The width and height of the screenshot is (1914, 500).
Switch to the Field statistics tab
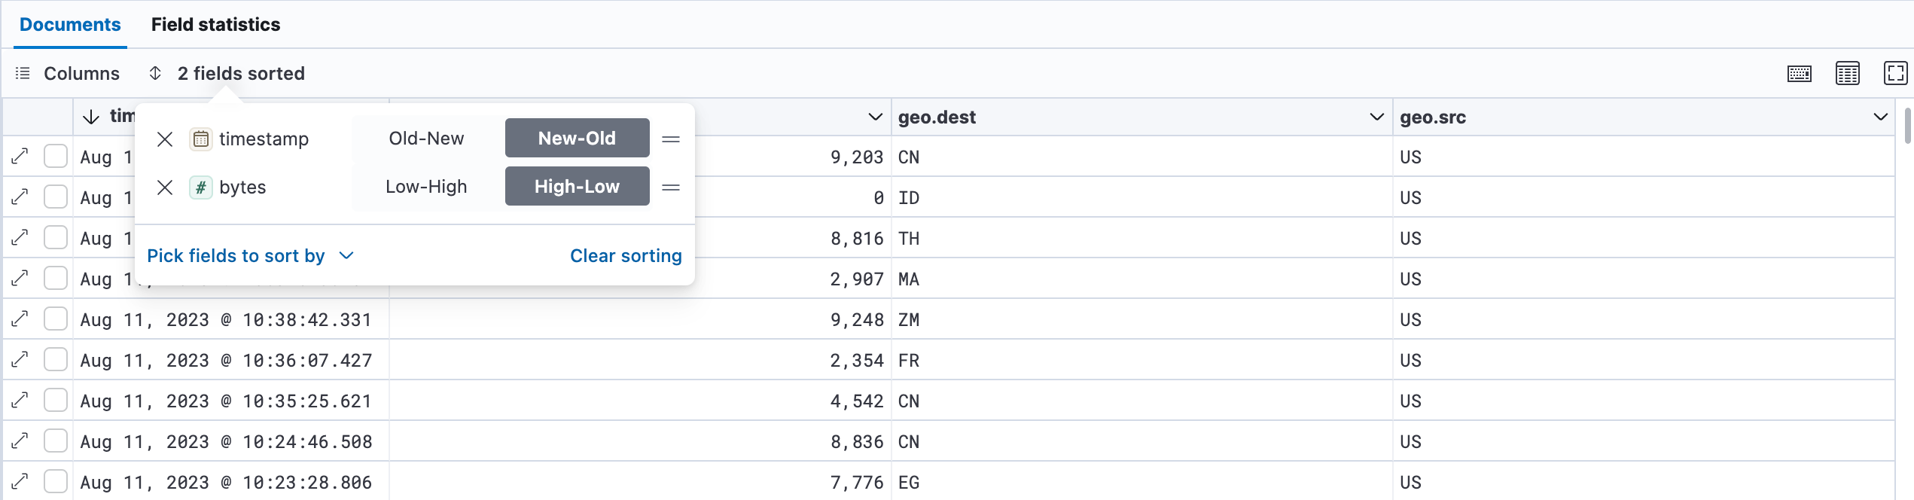[x=215, y=24]
